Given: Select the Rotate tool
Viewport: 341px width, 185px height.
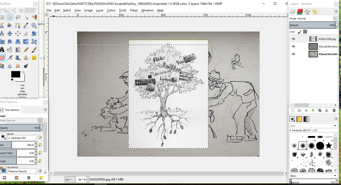Looking at the screenshot, I should pyautogui.click(x=34, y=34).
